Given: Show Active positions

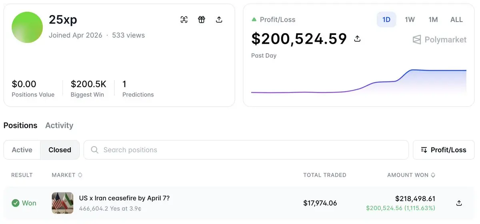Looking at the screenshot, I should click(x=22, y=150).
